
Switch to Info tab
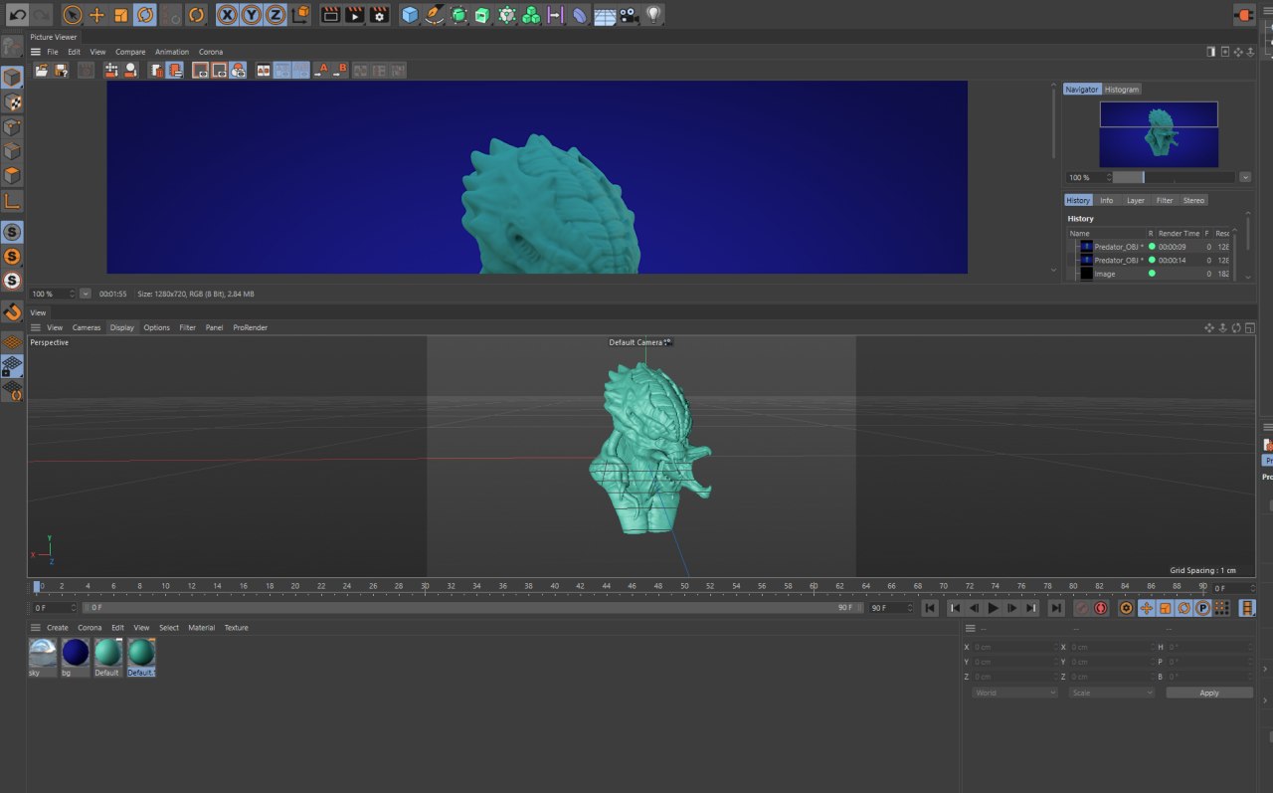pyautogui.click(x=1106, y=200)
